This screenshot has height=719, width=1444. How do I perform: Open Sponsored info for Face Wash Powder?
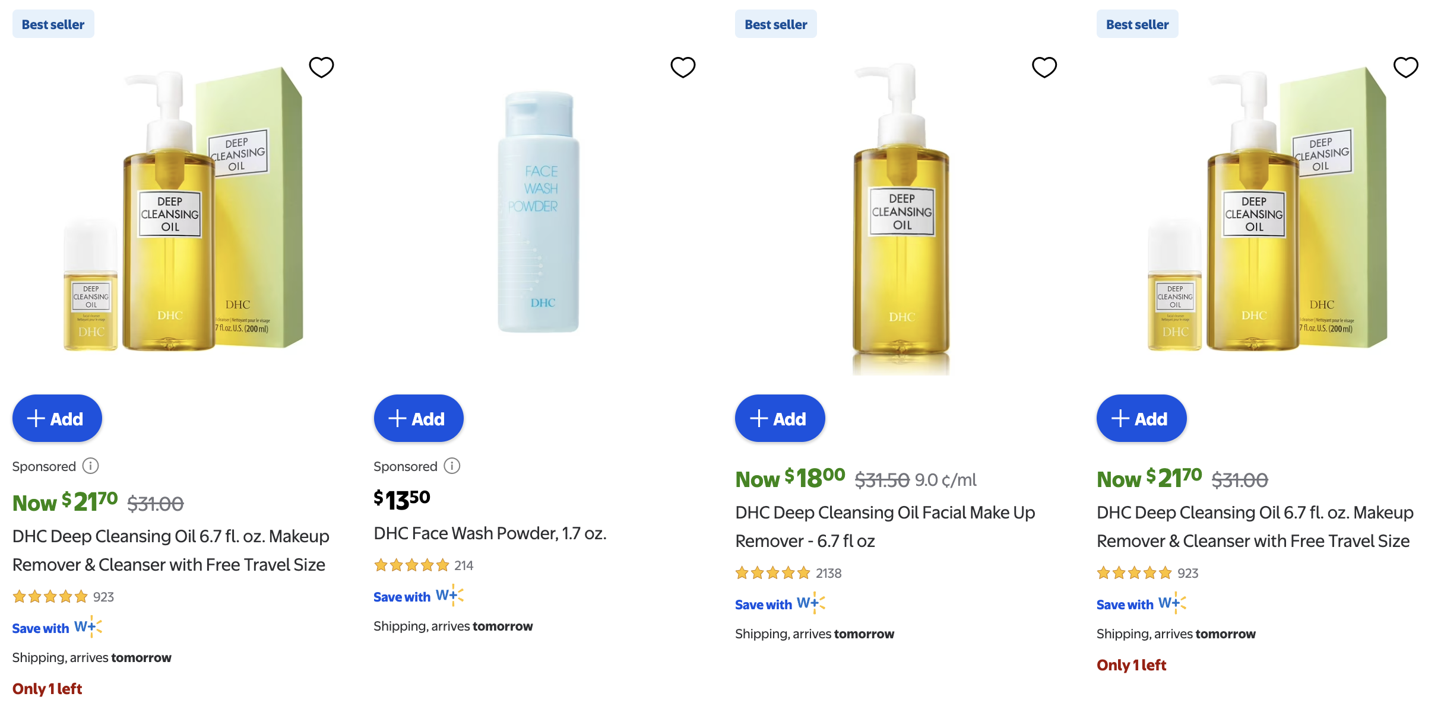tap(452, 466)
